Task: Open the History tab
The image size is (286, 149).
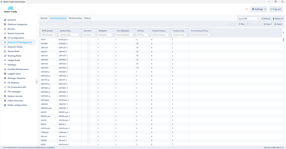Action: click(87, 18)
